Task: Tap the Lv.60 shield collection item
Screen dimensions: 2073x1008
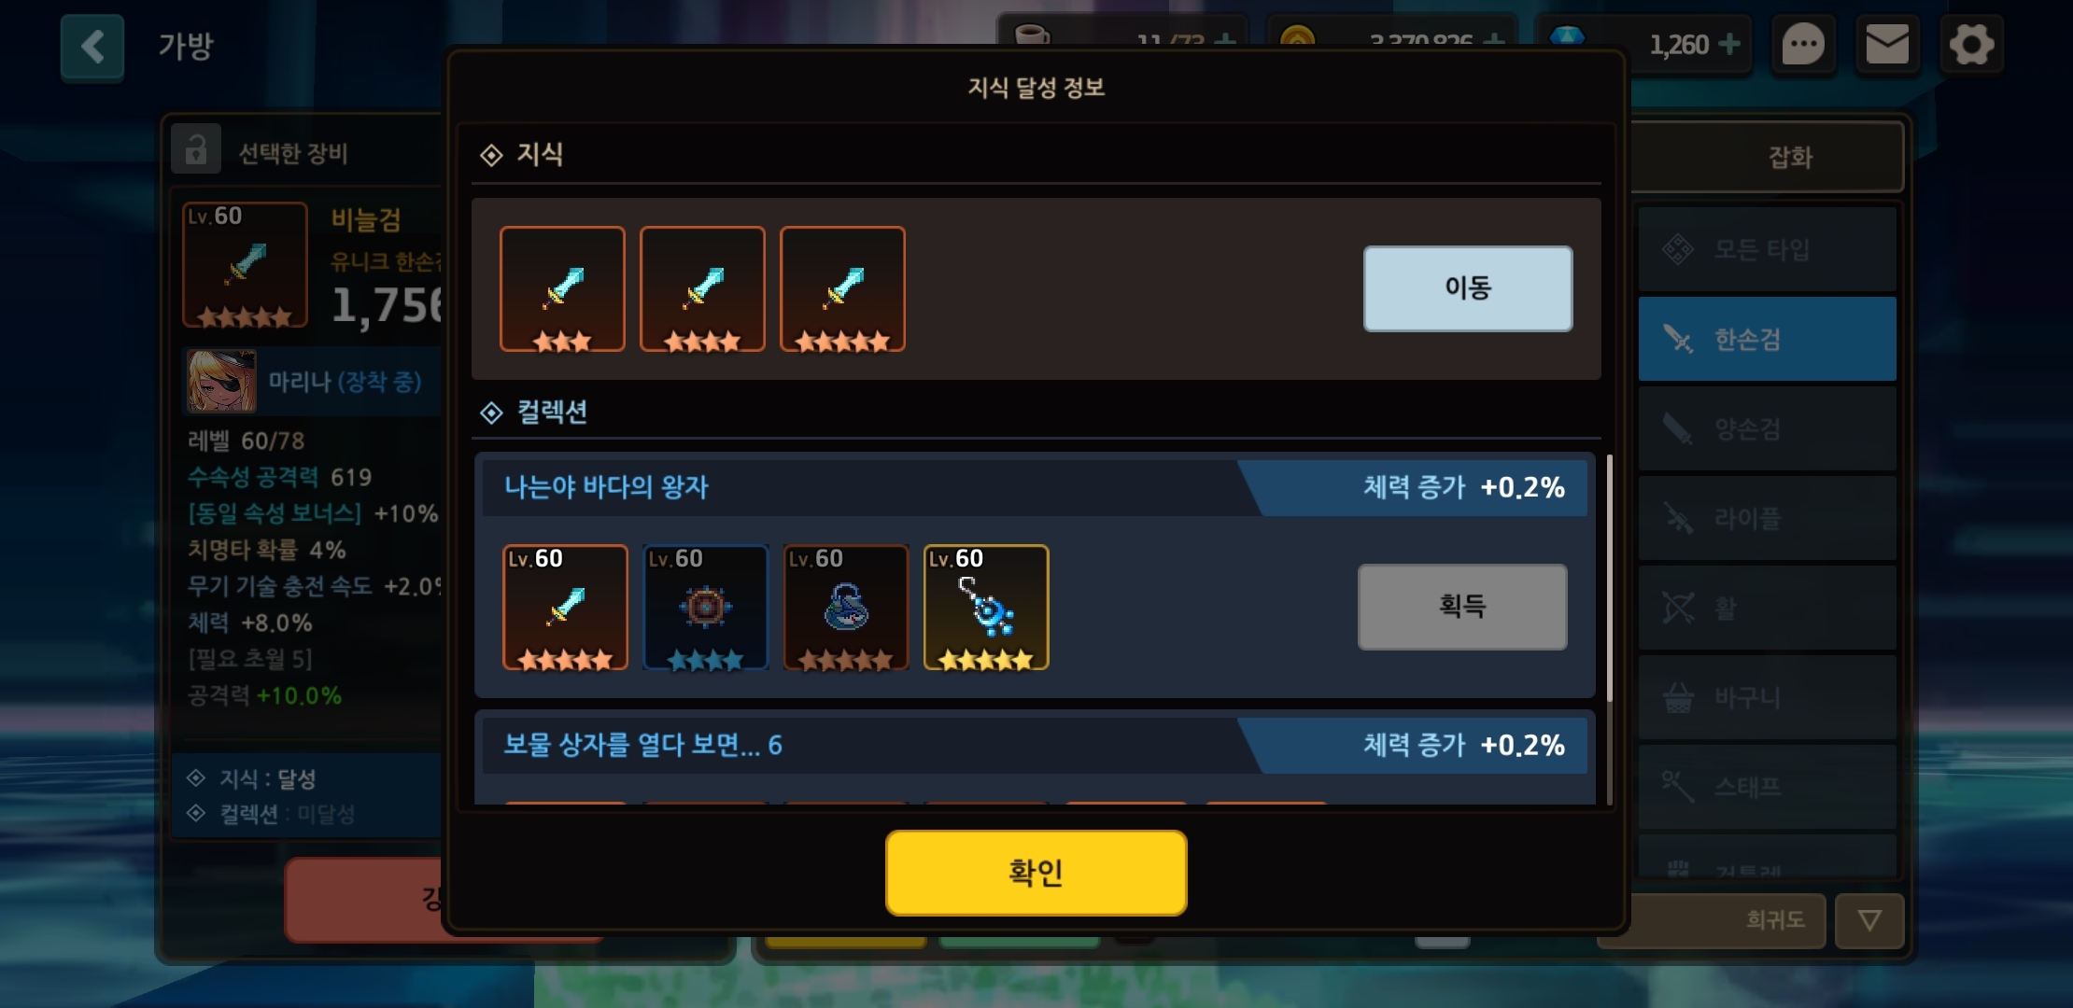Action: coord(706,608)
